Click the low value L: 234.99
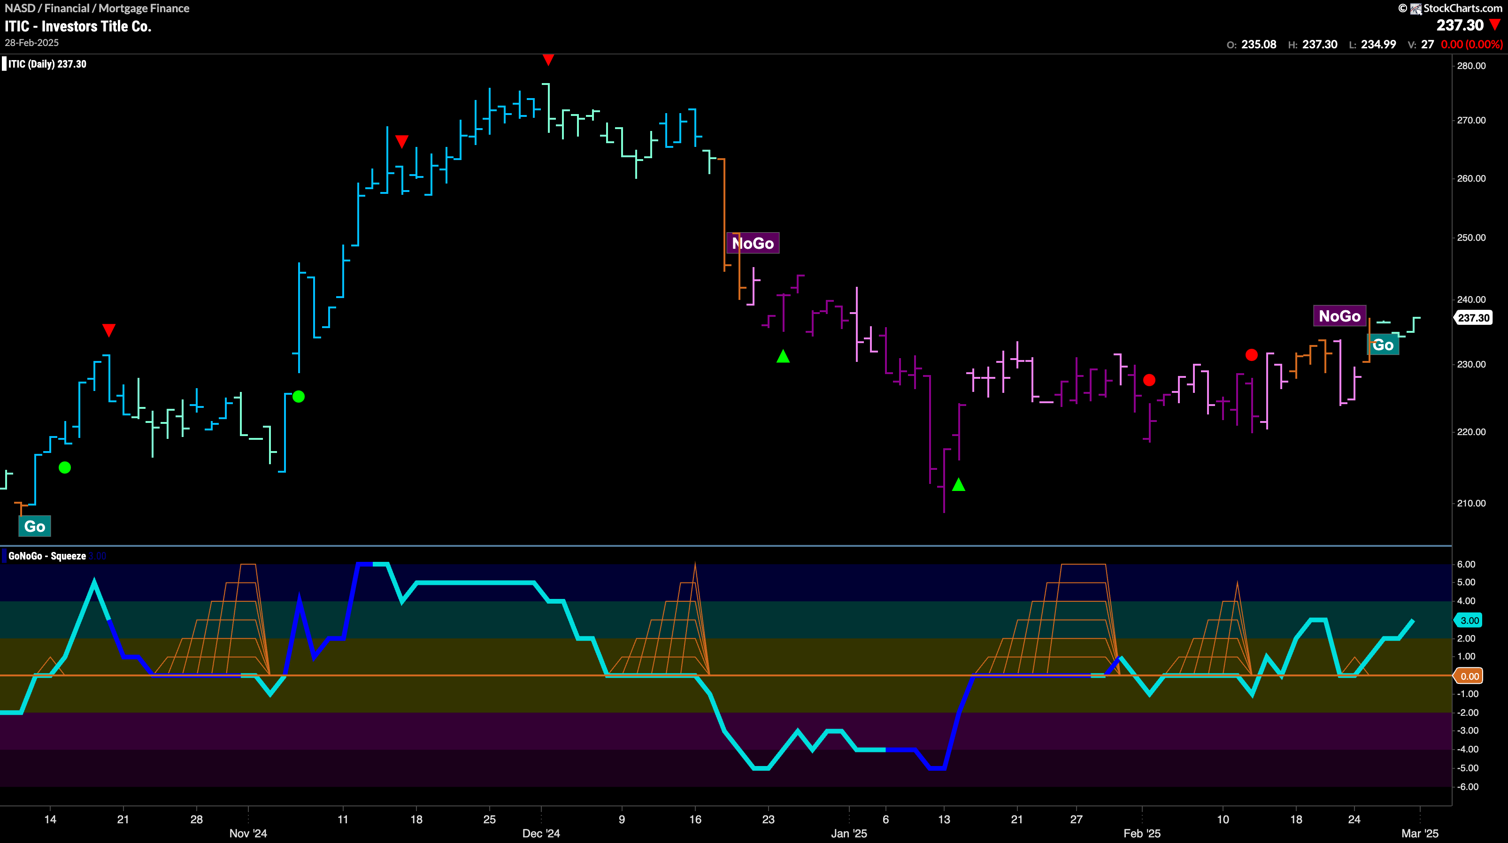Image resolution: width=1508 pixels, height=843 pixels. click(1372, 45)
